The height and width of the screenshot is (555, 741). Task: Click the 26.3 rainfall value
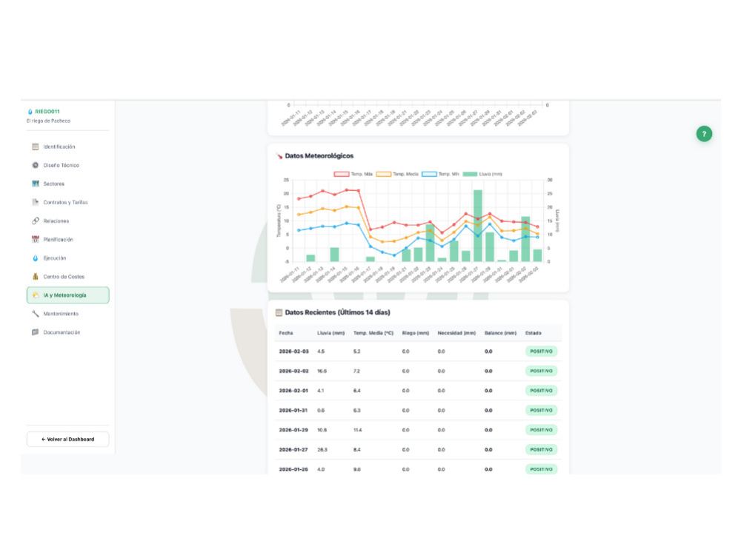tap(322, 450)
